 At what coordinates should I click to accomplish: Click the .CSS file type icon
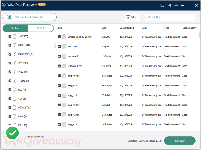15,63
